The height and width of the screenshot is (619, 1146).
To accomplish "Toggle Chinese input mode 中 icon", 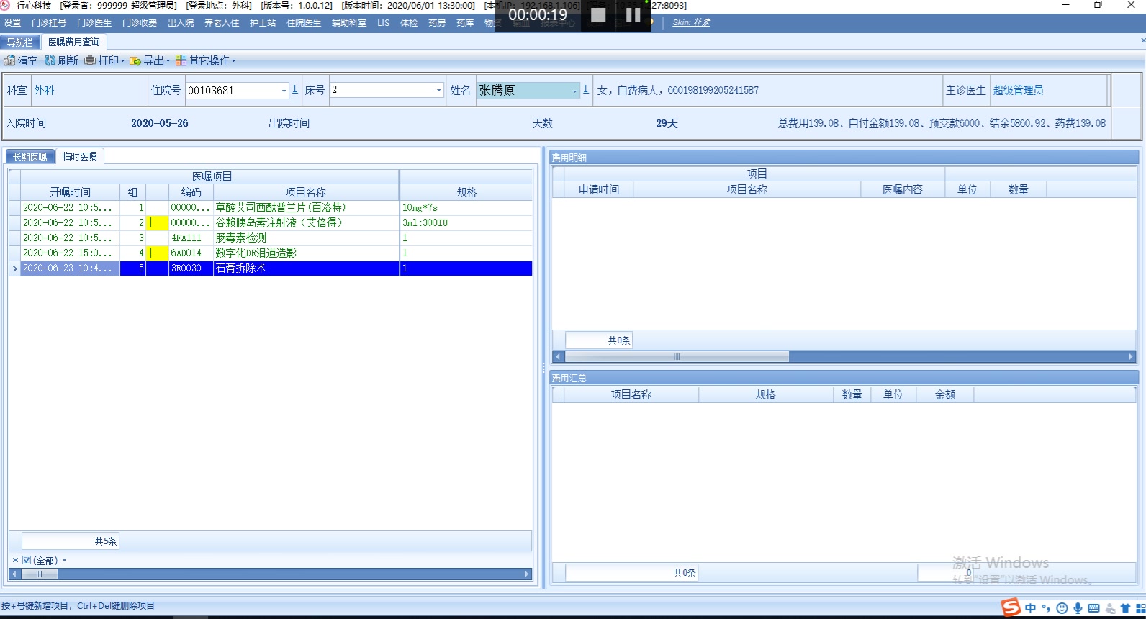I will [x=1030, y=608].
